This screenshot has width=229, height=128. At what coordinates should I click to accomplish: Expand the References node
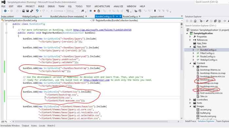190,40
